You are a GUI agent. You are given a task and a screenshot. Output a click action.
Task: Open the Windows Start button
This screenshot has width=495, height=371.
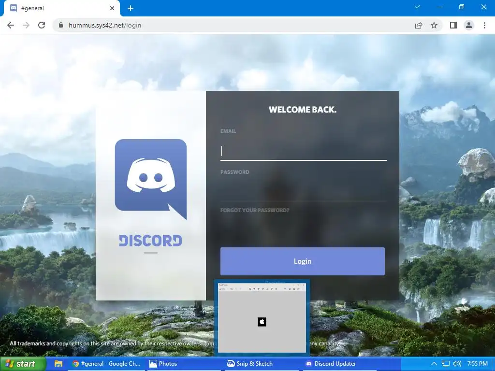click(23, 364)
